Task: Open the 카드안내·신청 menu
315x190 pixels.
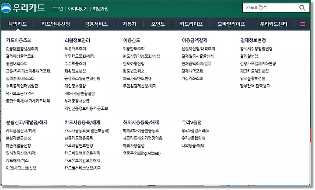Action: pos(56,24)
